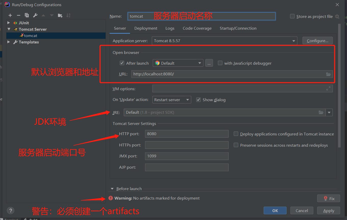This screenshot has height=220, width=347.
Task: Select the tomcat configuration in tree
Action: tap(56, 36)
